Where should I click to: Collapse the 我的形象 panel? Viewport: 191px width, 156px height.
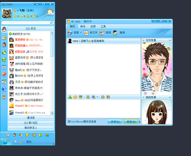144,97
